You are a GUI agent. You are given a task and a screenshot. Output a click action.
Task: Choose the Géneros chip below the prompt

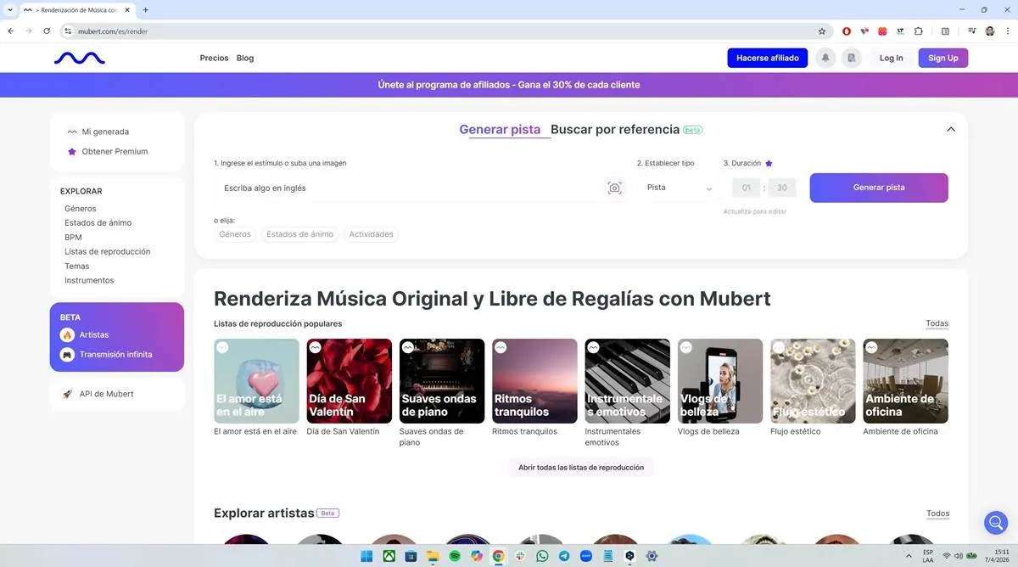coord(235,234)
